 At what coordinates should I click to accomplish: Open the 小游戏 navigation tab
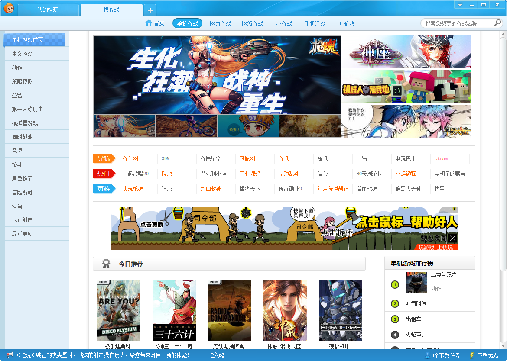point(284,23)
